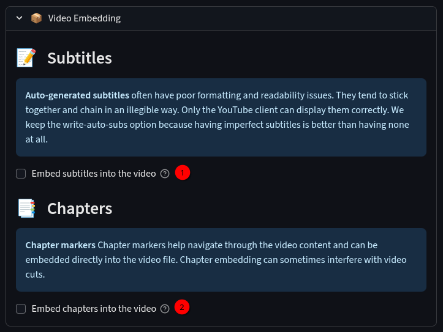Screen dimensions: 443x332
Task: Click the notebook icon beside Chapters
Action: [x=26, y=208]
